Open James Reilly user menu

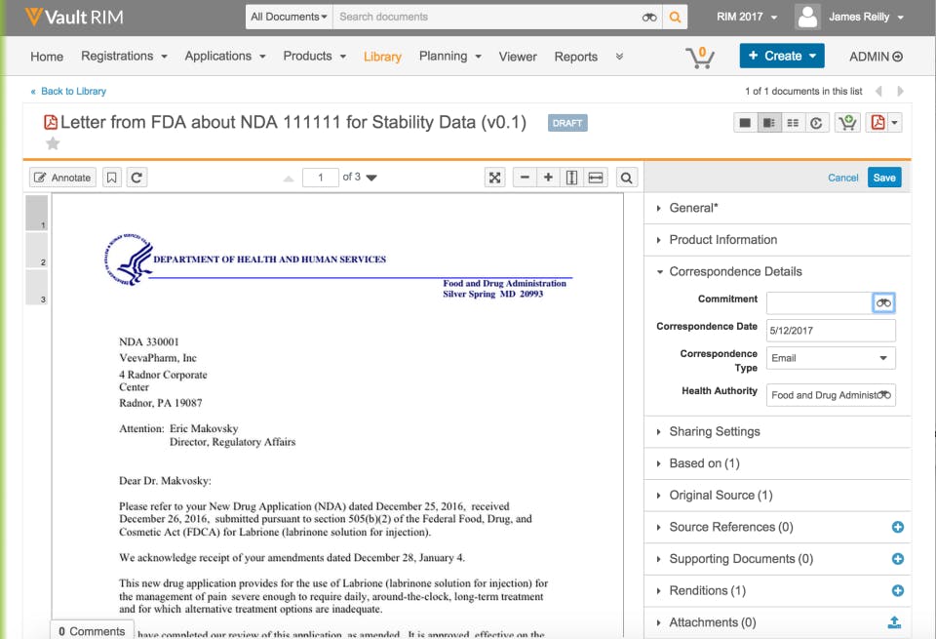click(866, 17)
